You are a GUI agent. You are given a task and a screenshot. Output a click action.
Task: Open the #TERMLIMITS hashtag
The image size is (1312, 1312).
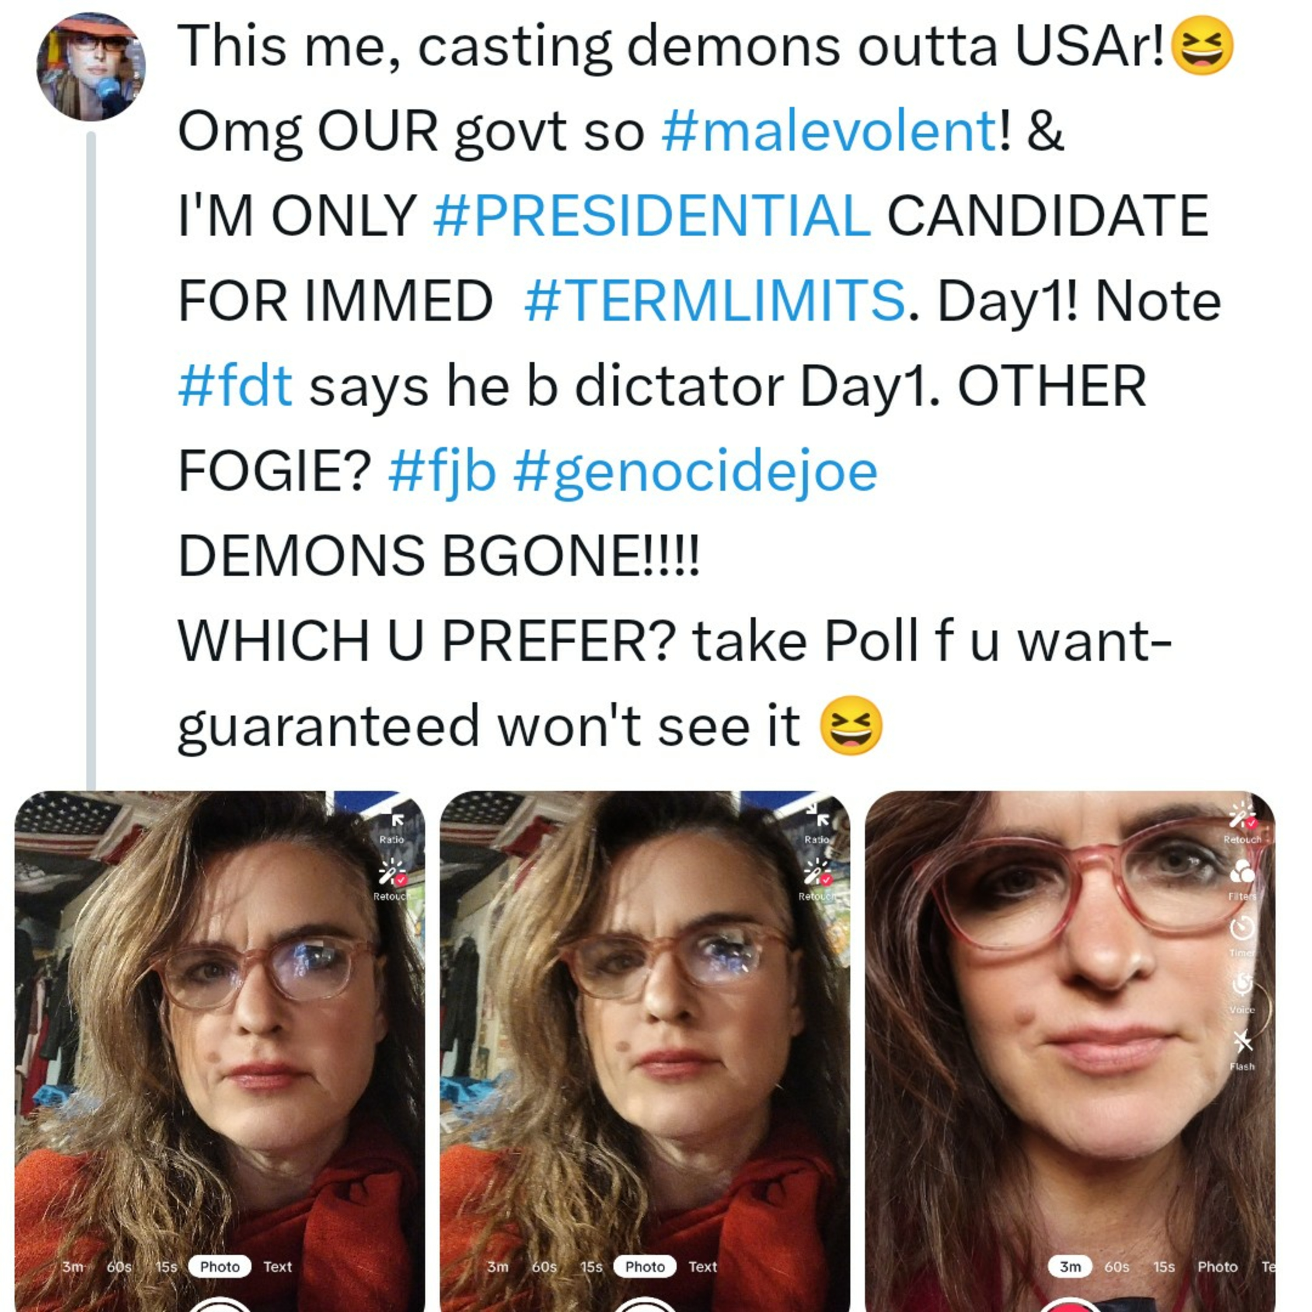click(x=714, y=301)
